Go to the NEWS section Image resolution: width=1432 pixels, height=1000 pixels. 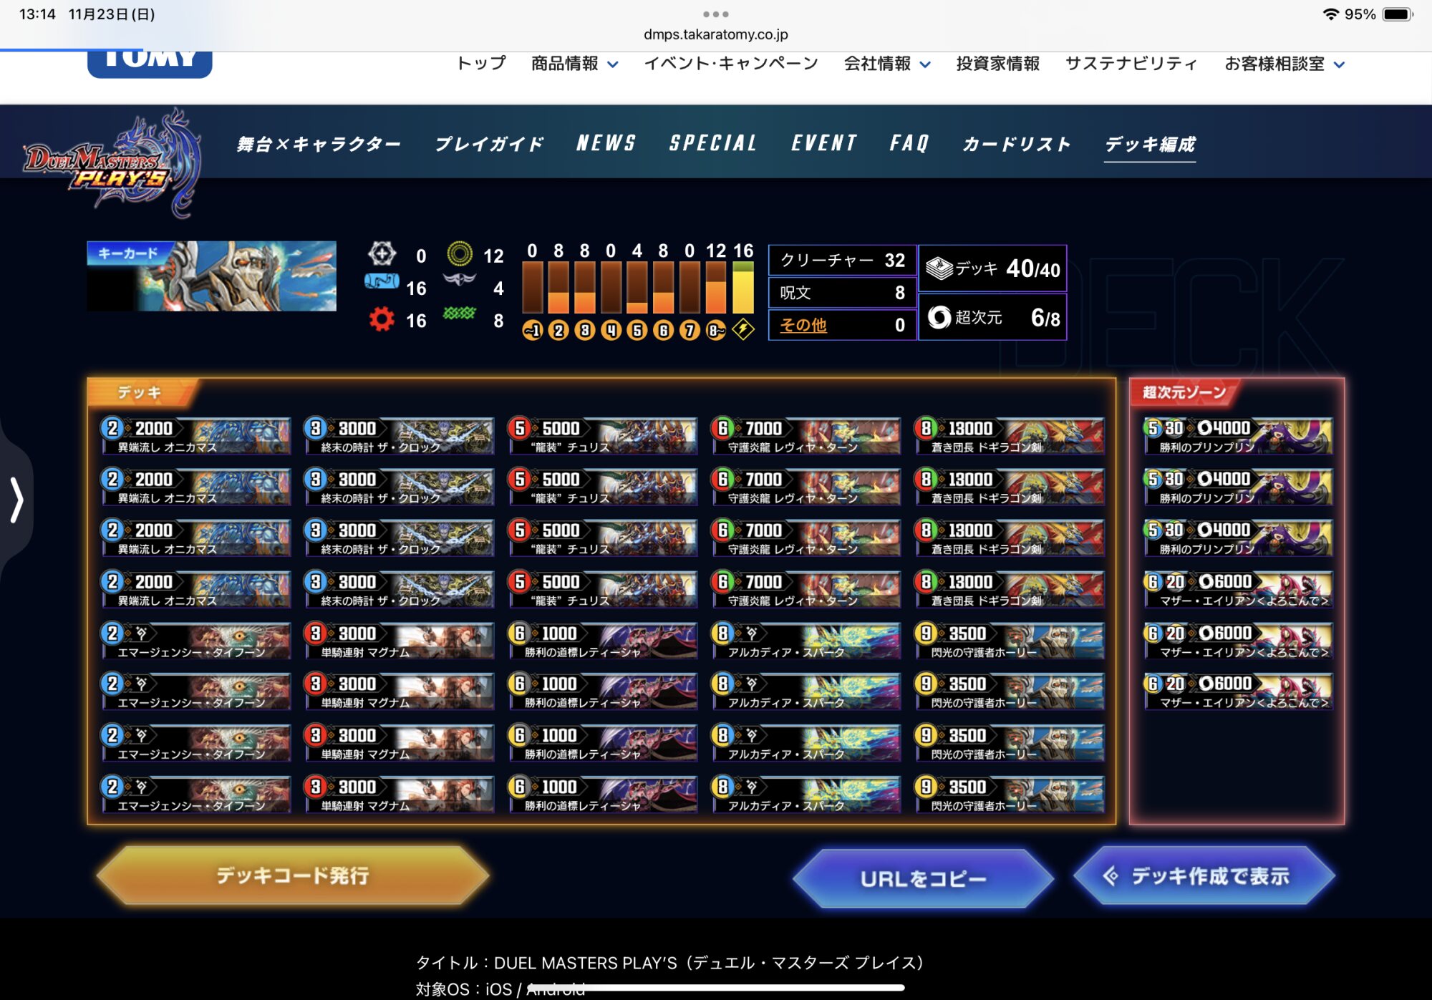(x=606, y=143)
